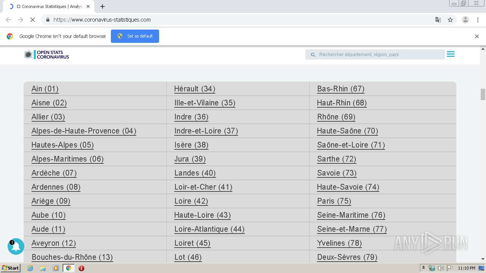Bookmark this page with star icon
This screenshot has height=273, width=486.
(x=450, y=20)
